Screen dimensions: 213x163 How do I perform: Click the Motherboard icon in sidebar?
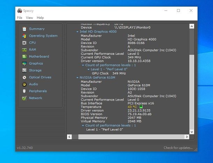coord(24,57)
